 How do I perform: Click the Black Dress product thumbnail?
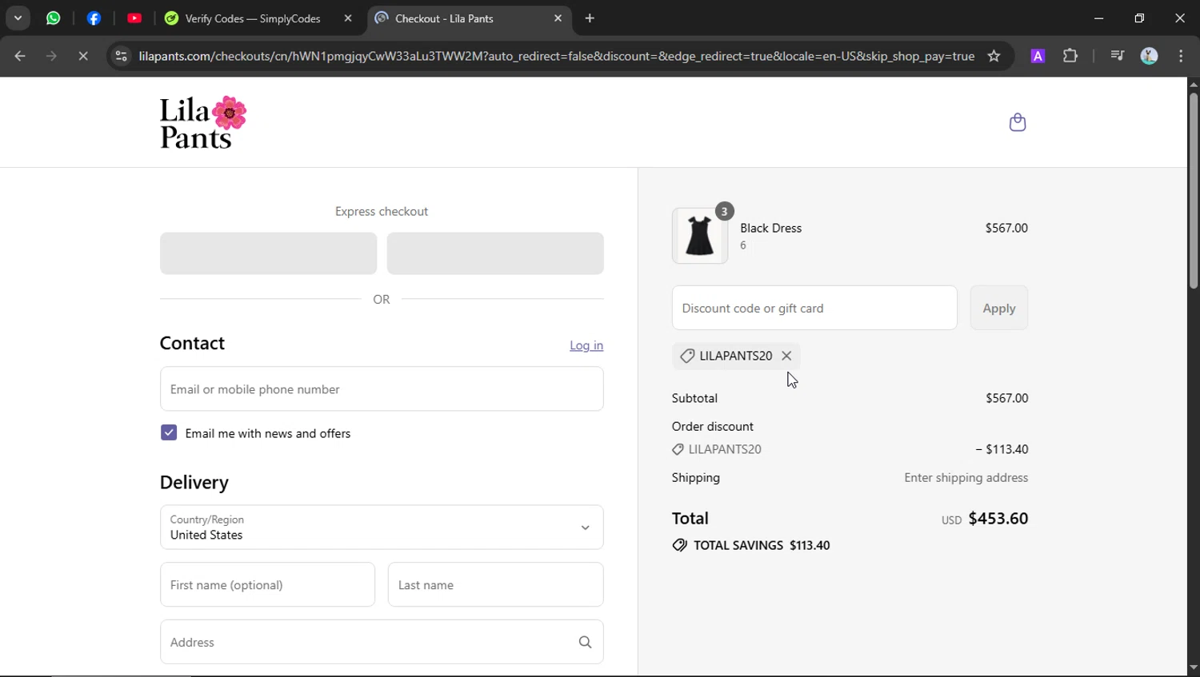(700, 236)
